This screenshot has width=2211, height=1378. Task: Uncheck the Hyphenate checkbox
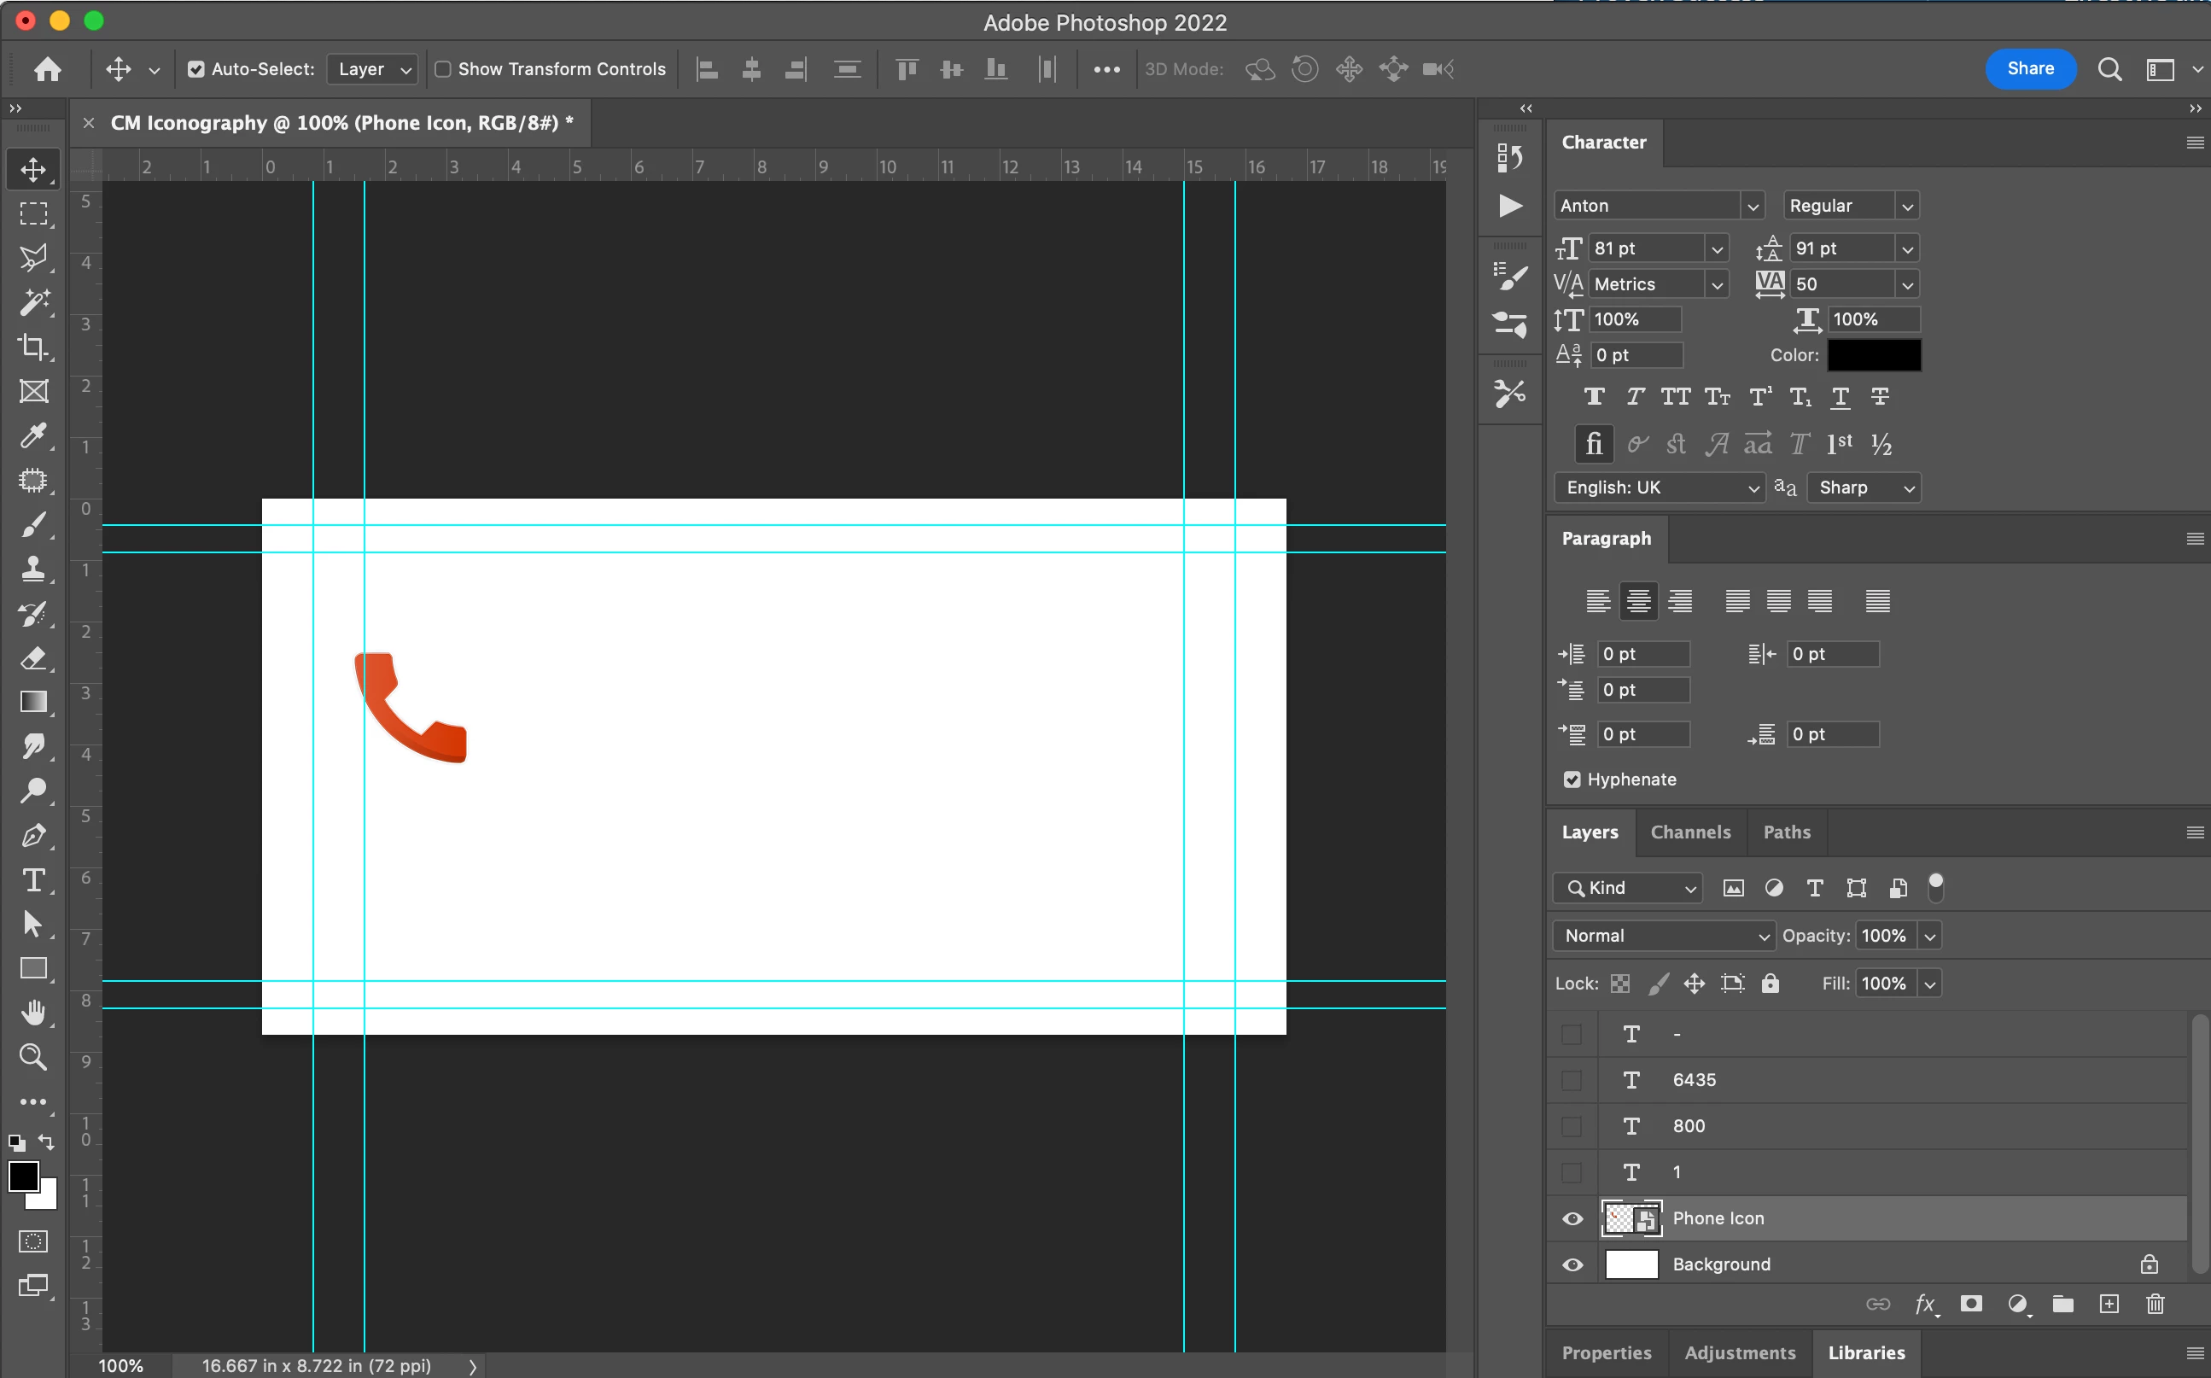[1572, 780]
